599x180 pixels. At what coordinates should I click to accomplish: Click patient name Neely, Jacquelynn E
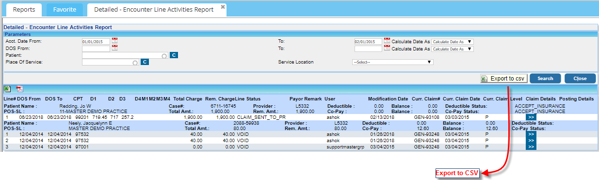[x=91, y=123]
